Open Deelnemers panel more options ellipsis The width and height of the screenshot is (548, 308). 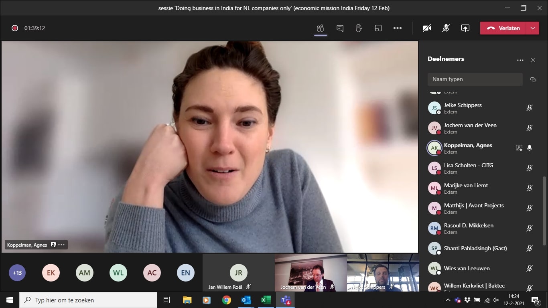coord(520,60)
